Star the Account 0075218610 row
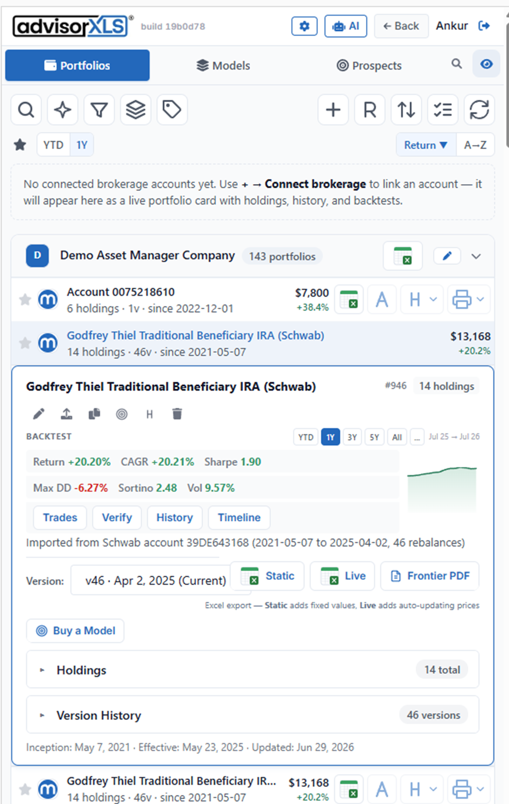The image size is (509, 804). point(25,299)
